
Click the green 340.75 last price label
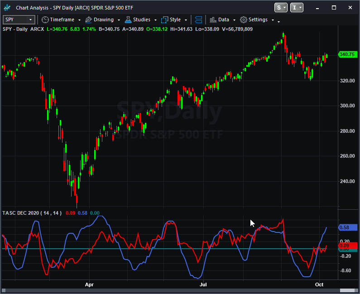point(348,54)
